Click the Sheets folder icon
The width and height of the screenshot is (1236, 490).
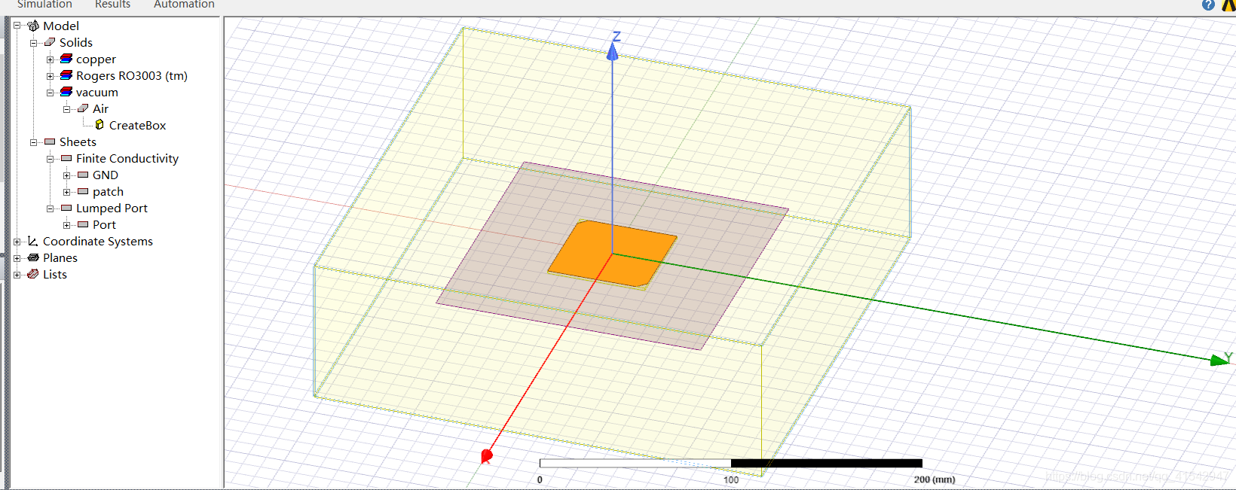pos(50,142)
